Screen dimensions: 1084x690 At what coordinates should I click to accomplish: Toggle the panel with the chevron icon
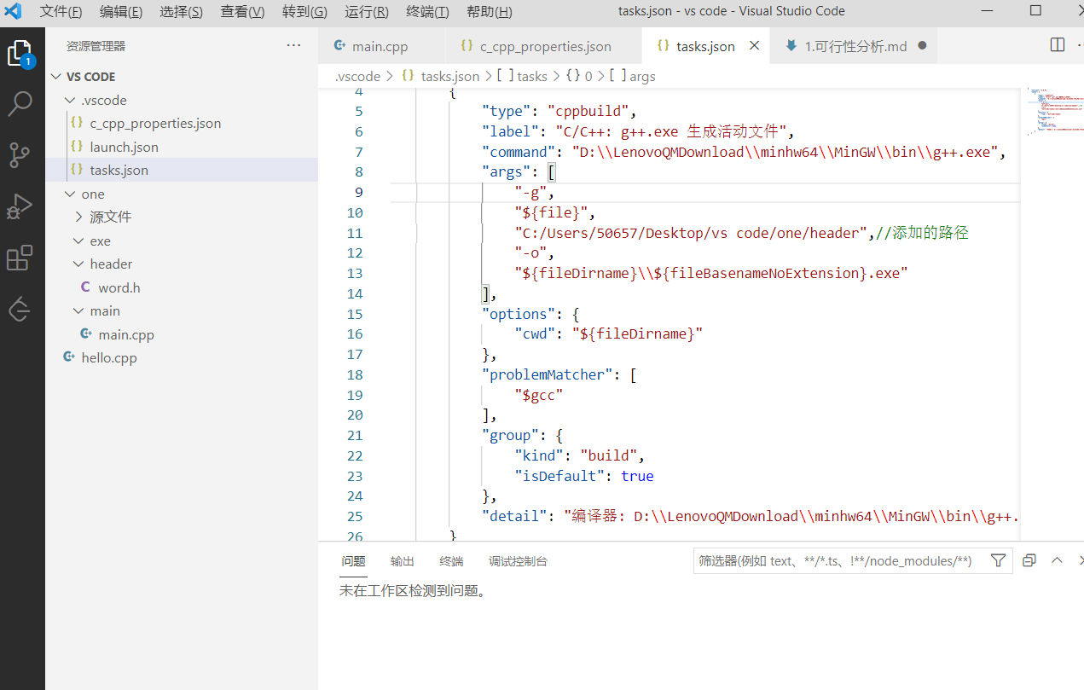pos(1057,560)
